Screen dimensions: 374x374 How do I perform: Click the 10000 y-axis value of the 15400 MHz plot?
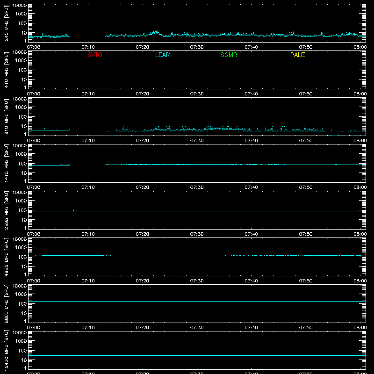[x=20, y=333]
